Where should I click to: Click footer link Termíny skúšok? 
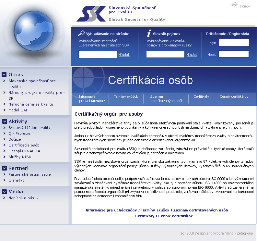coord(155,210)
